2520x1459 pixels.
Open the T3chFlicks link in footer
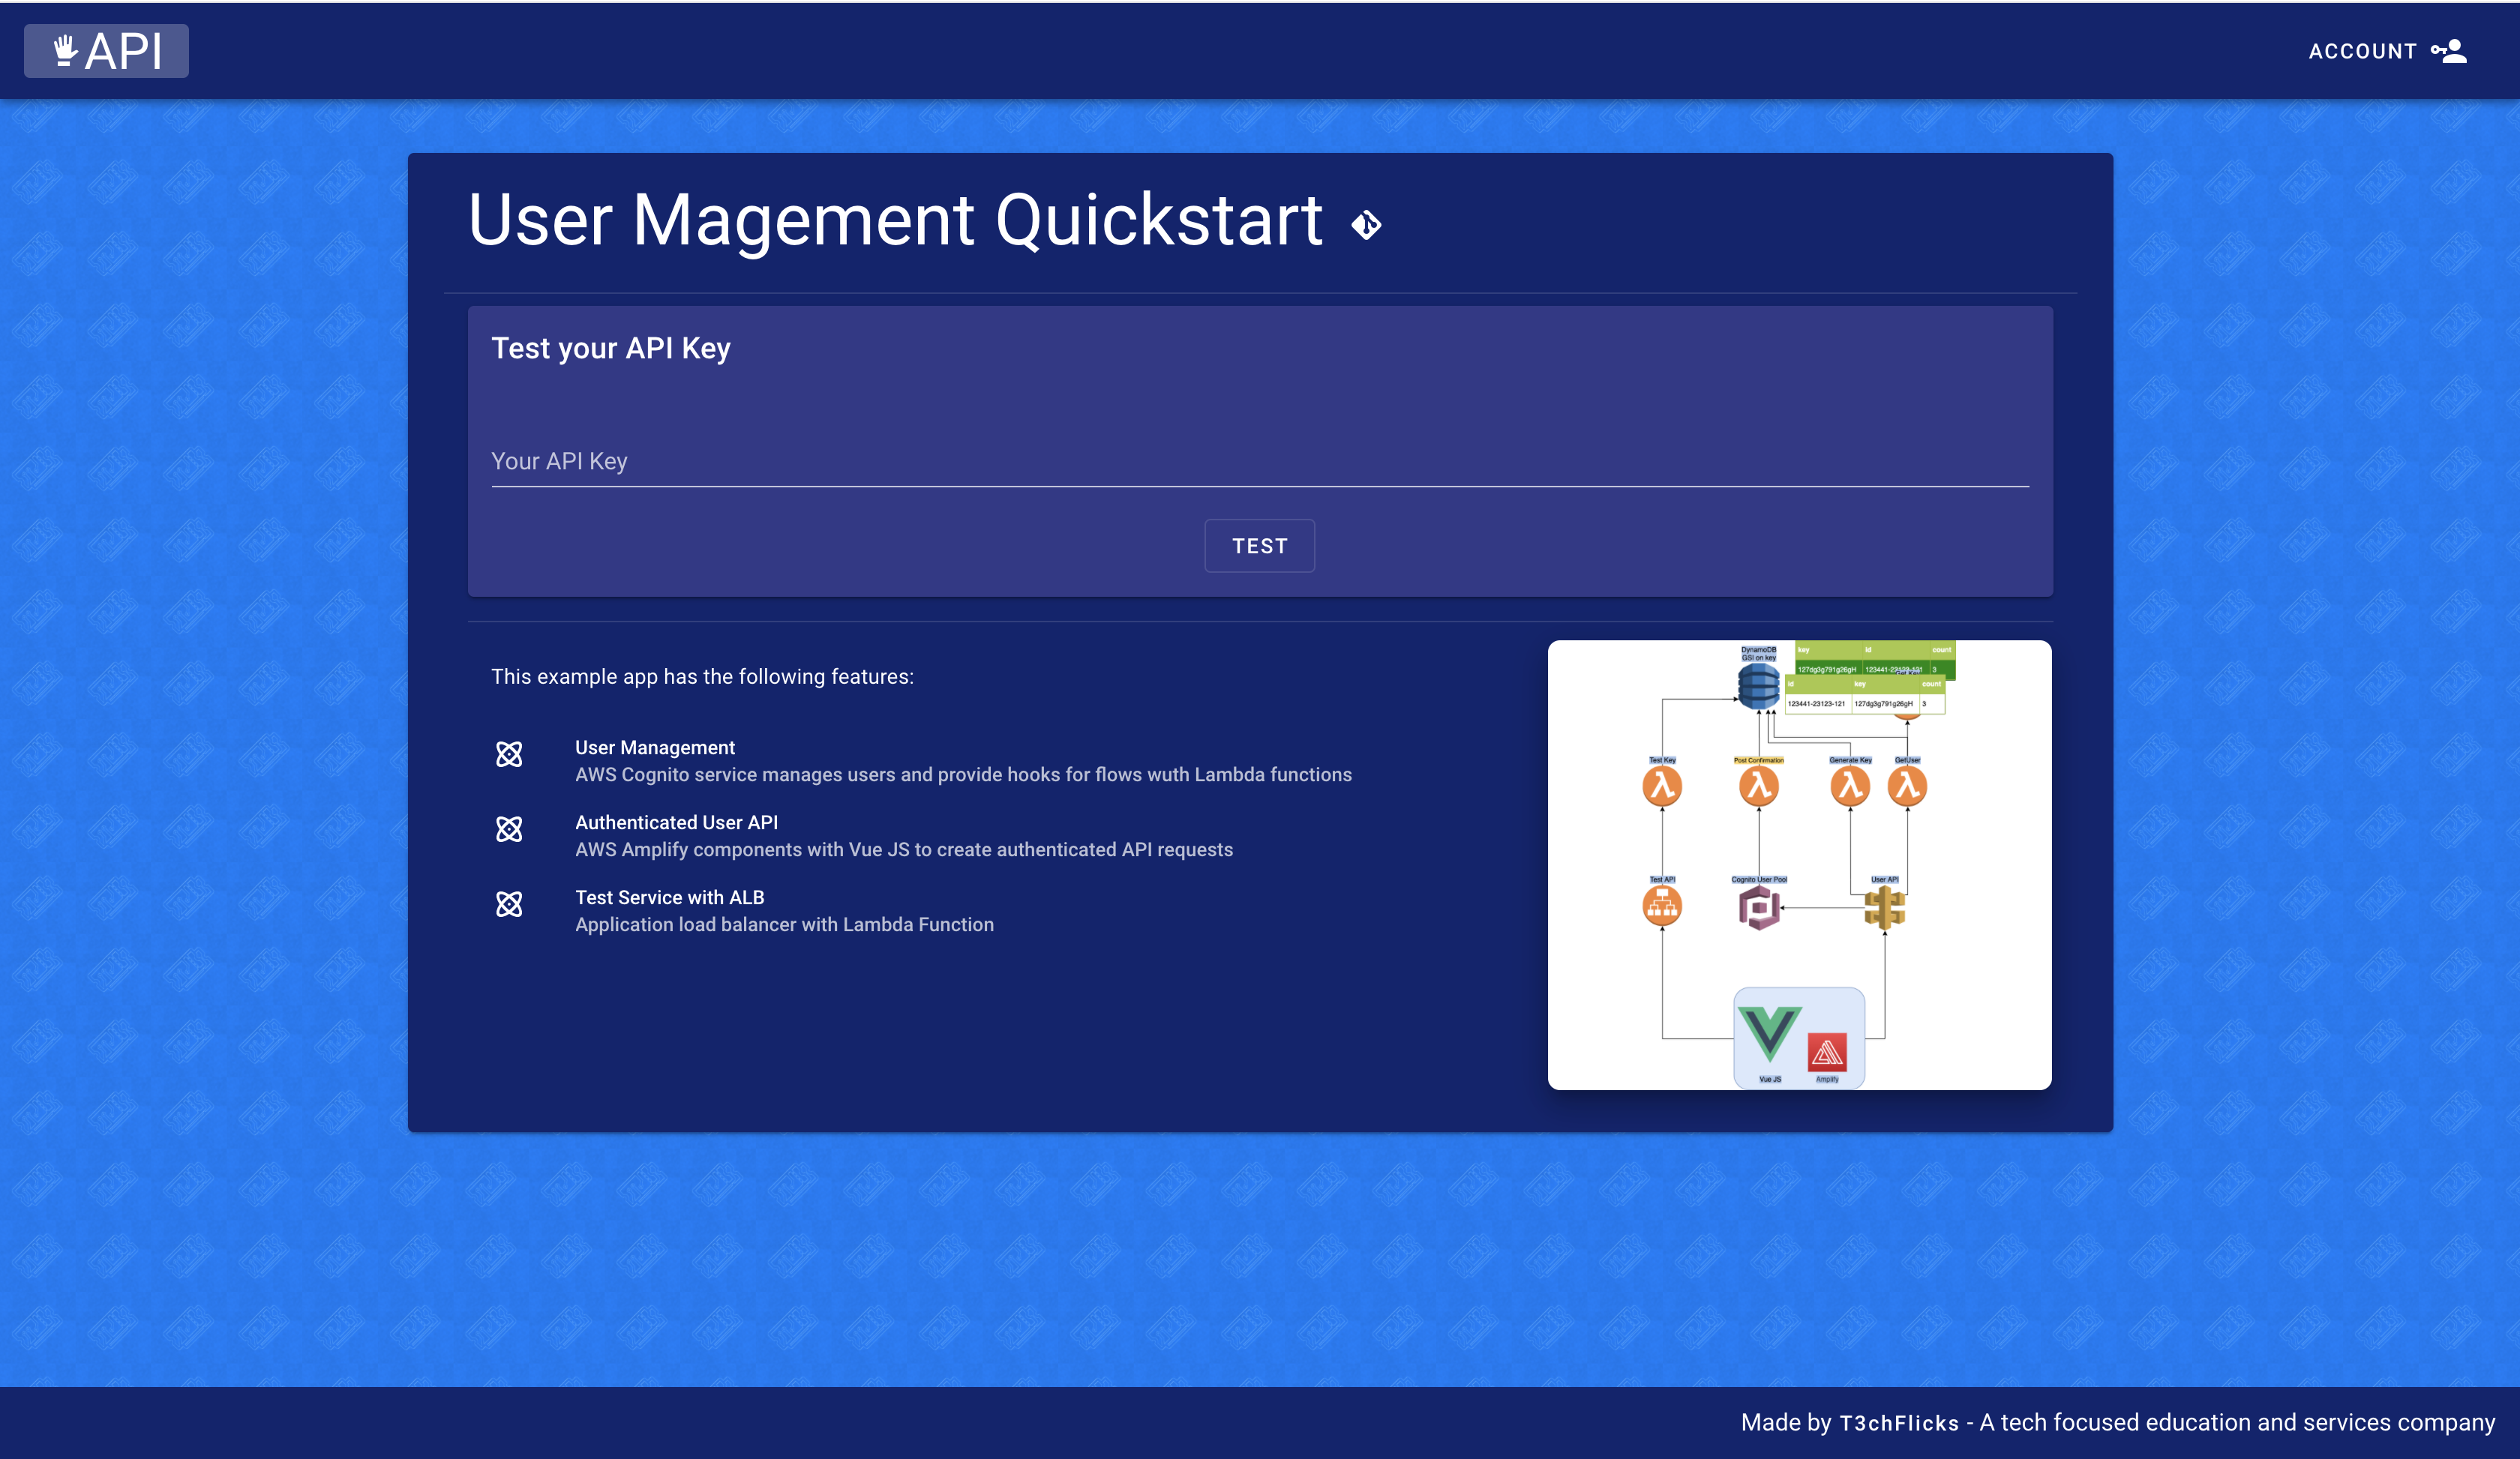[x=1899, y=1423]
